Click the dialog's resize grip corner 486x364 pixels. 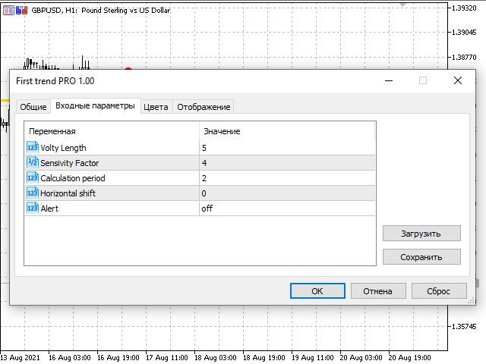472,301
